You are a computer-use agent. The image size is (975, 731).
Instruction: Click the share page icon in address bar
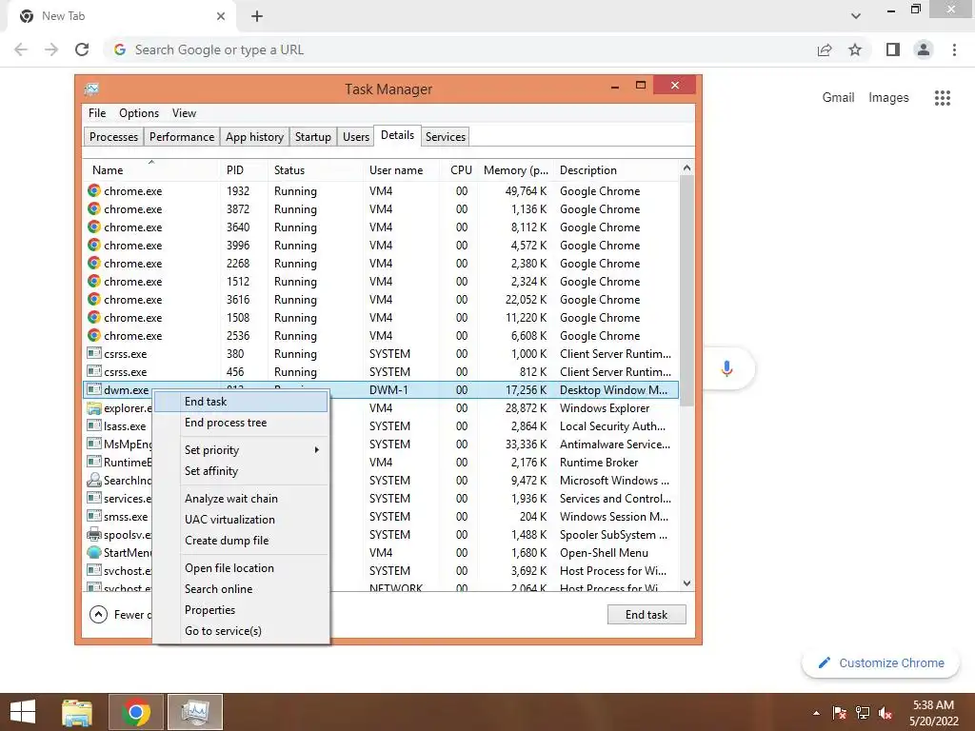click(x=825, y=49)
